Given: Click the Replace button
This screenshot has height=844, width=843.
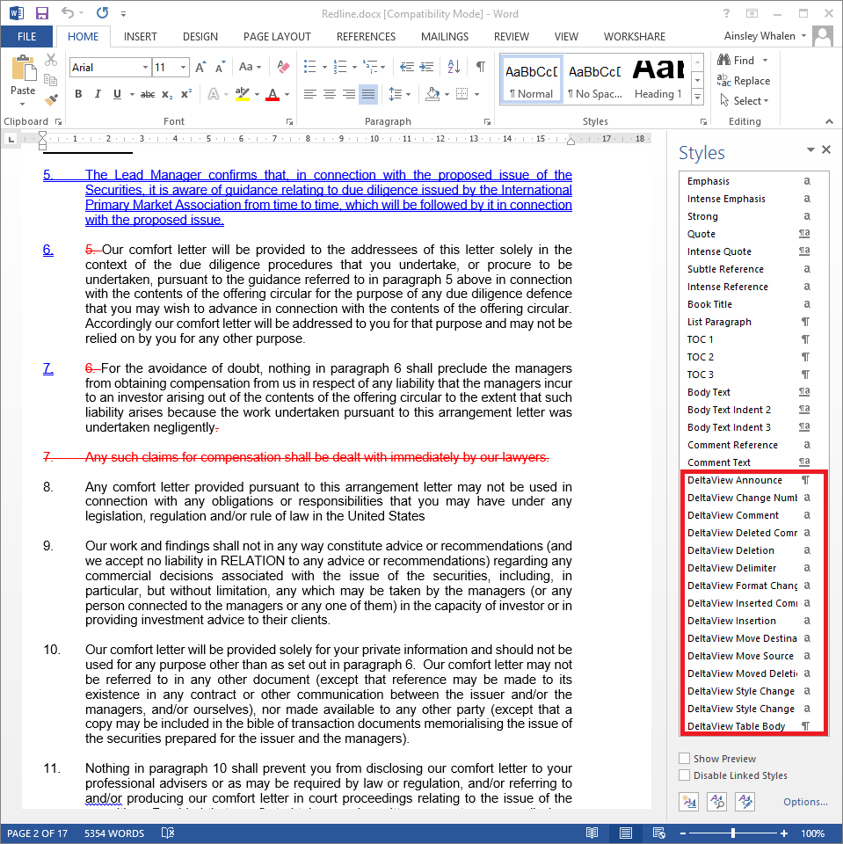Looking at the screenshot, I should click(744, 81).
